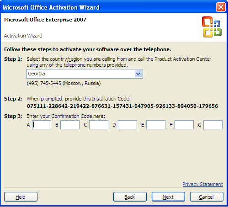Expand the country/region dropdown arrow
This screenshot has height=207, width=228.
[138, 74]
